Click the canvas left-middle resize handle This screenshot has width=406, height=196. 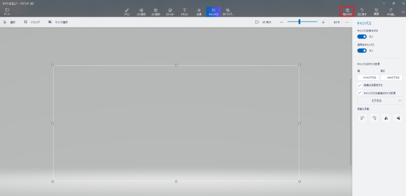pyautogui.click(x=53, y=123)
